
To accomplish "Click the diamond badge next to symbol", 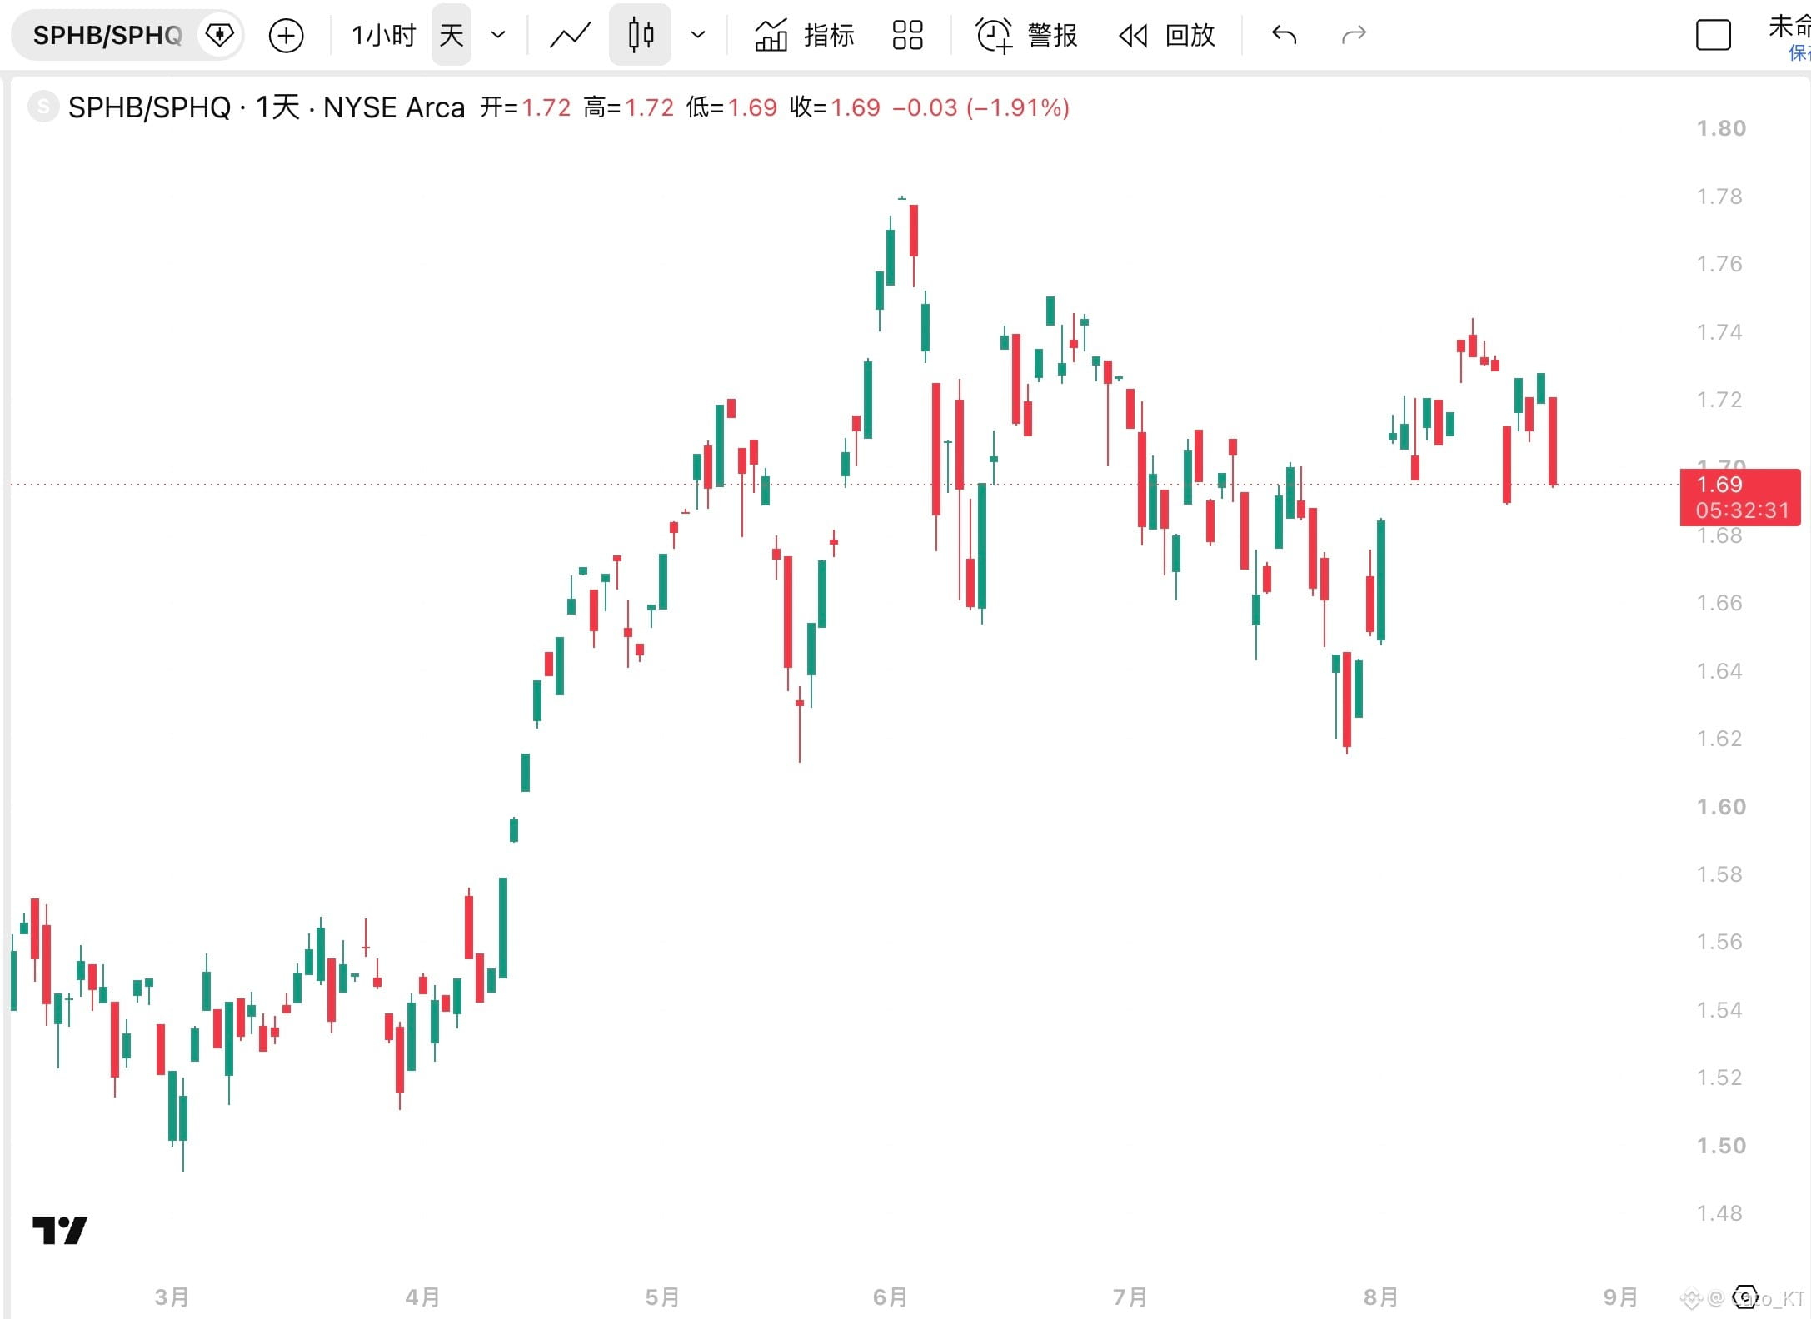I will [x=220, y=35].
